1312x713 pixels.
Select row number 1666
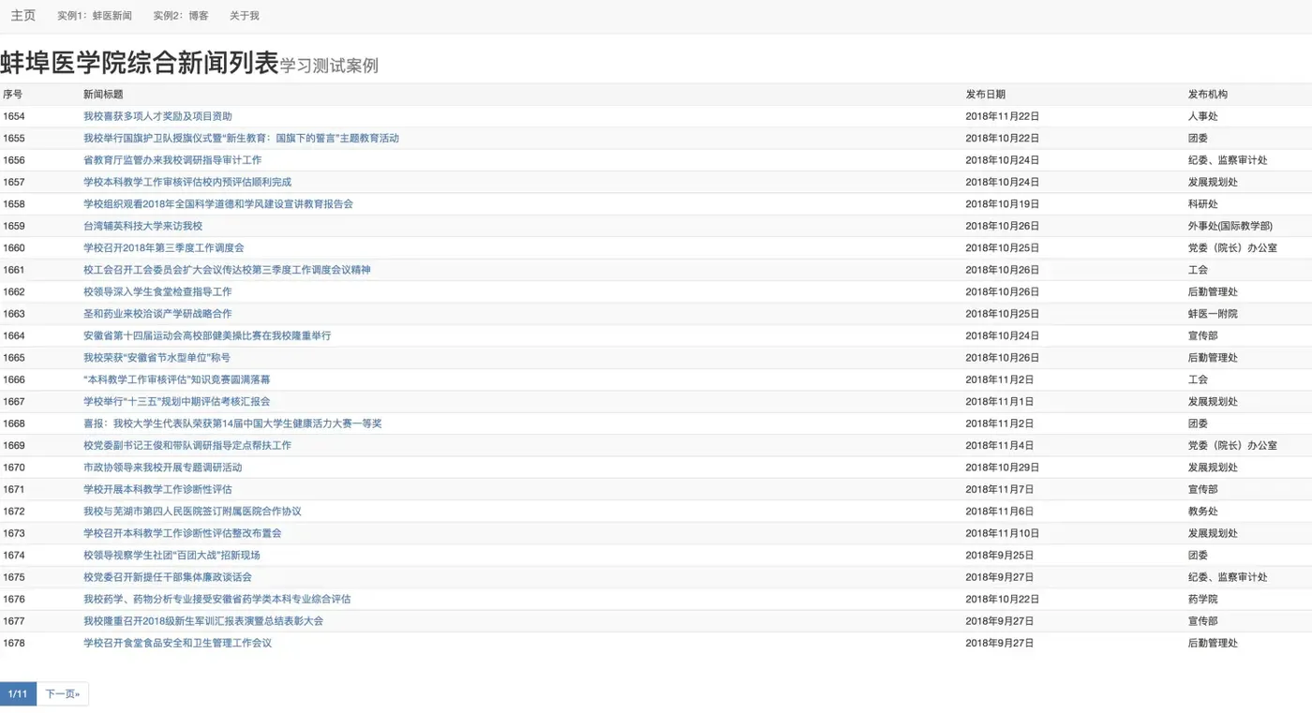[14, 379]
